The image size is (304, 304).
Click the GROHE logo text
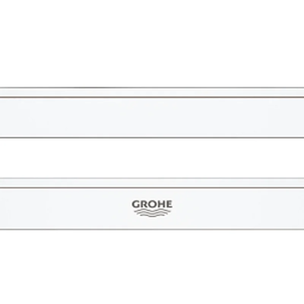(x=152, y=204)
